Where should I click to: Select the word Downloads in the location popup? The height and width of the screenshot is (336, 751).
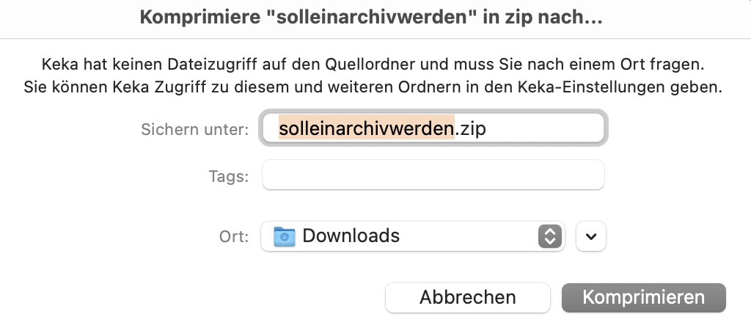[x=351, y=235]
